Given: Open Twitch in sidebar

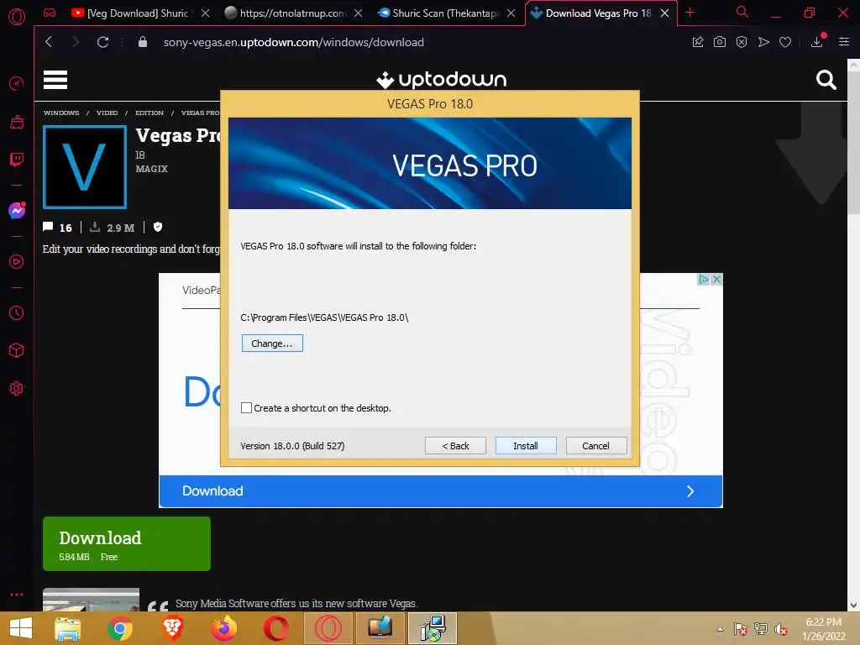Looking at the screenshot, I should 17,160.
